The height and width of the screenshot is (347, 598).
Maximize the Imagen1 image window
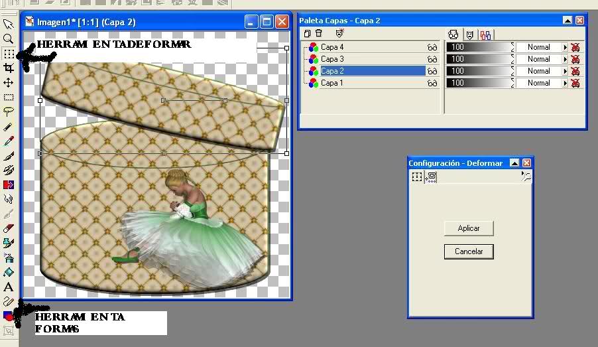pyautogui.click(x=267, y=22)
